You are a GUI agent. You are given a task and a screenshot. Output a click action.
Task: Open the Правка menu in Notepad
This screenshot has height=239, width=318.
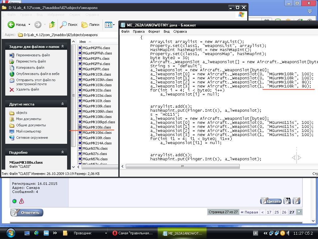tap(139, 31)
